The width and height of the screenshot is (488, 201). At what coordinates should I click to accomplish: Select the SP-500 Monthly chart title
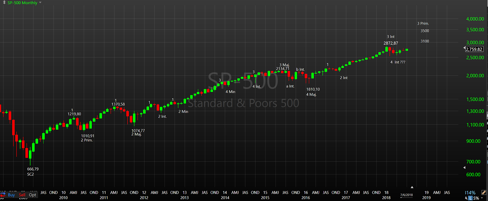pos(22,3)
